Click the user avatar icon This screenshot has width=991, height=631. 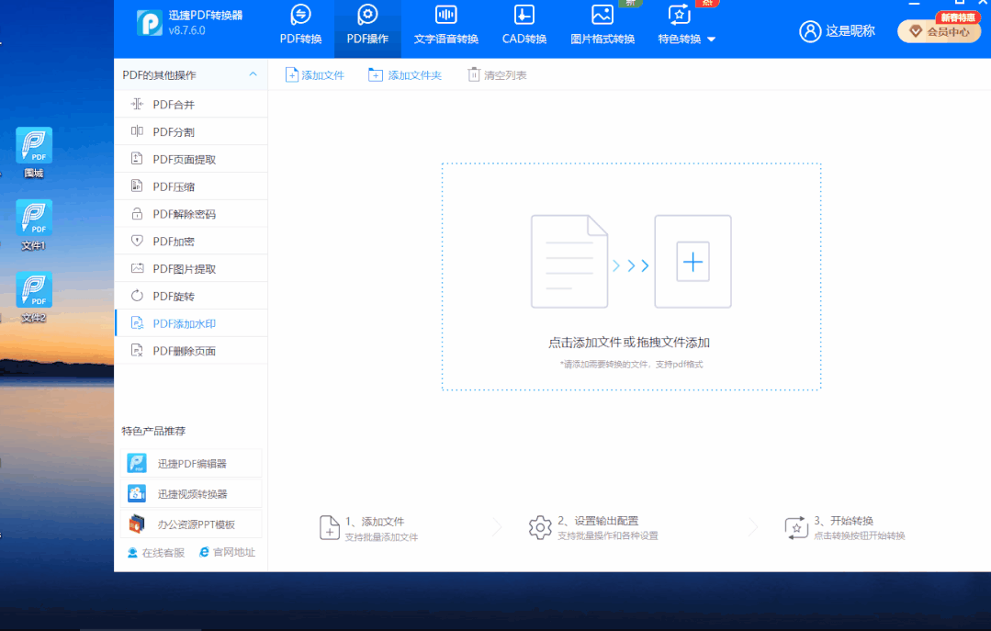tap(810, 31)
